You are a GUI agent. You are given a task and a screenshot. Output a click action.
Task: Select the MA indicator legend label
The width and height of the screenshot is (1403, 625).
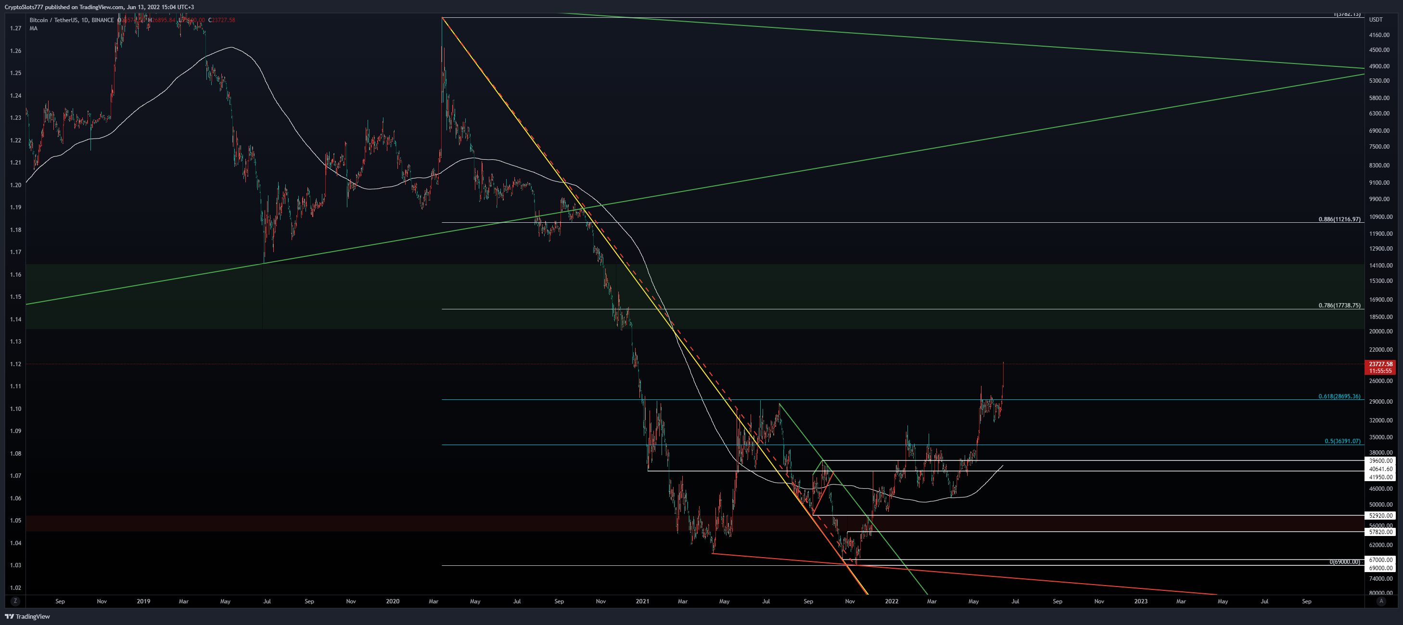click(x=34, y=28)
